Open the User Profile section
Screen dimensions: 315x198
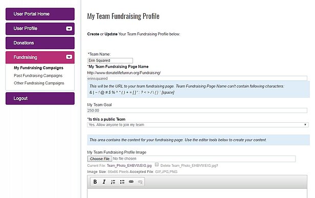(40, 29)
